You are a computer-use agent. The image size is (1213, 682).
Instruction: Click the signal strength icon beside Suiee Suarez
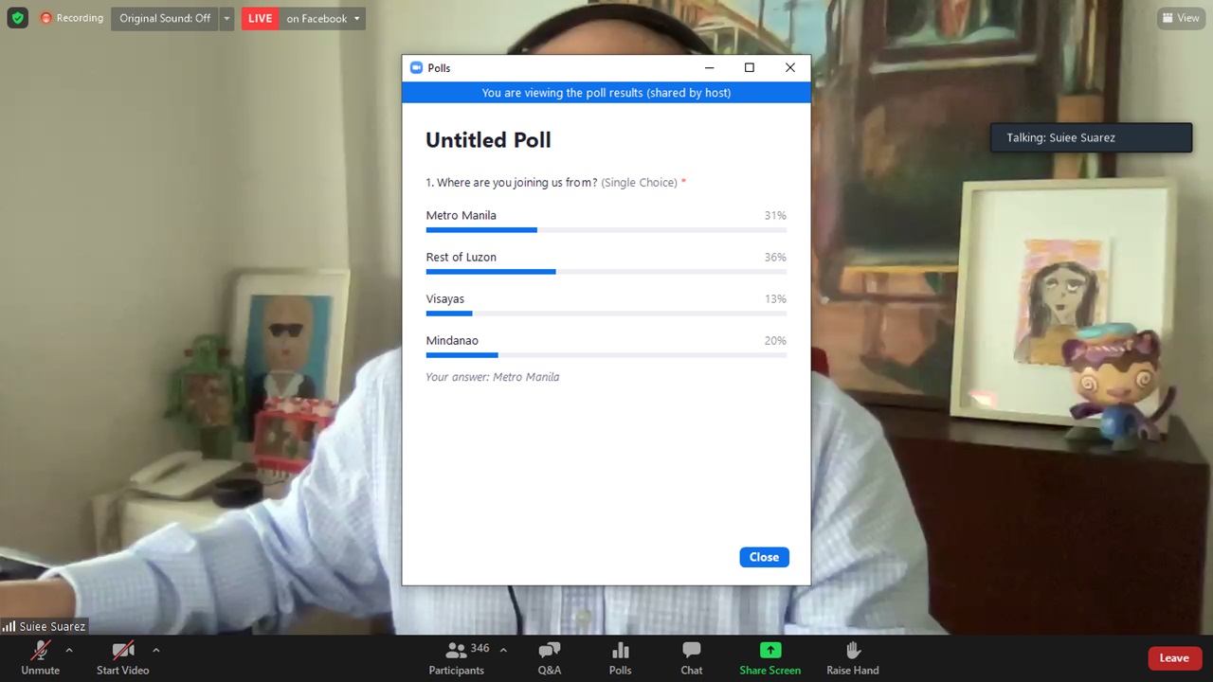(9, 626)
